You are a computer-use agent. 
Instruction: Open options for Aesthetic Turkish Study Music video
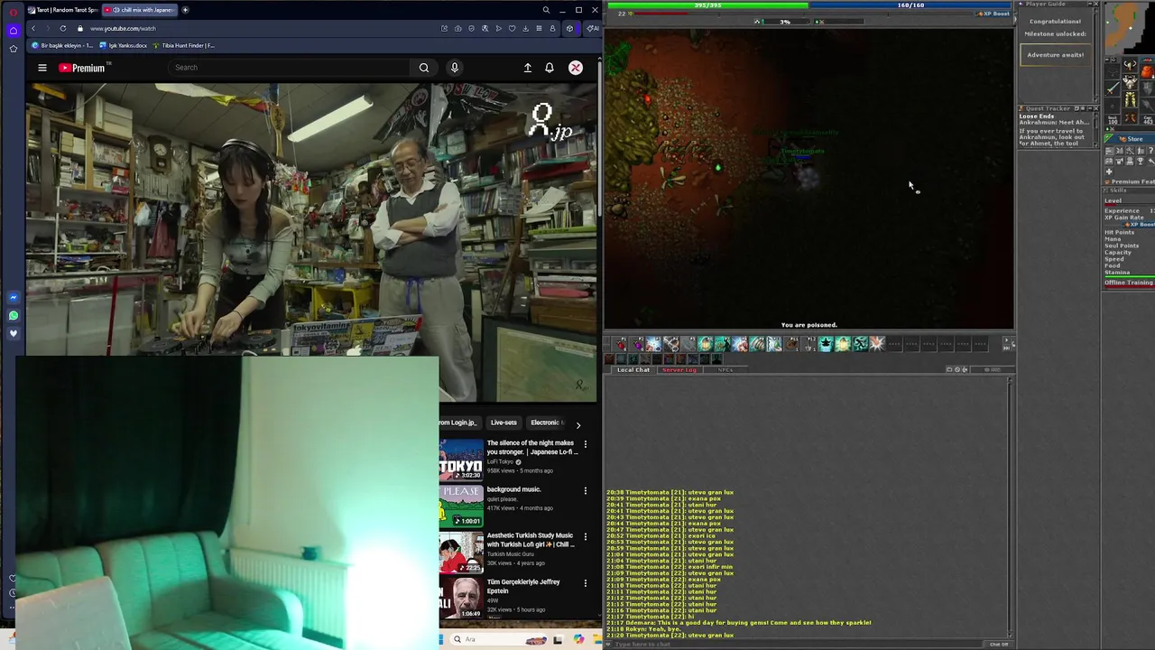point(586,537)
